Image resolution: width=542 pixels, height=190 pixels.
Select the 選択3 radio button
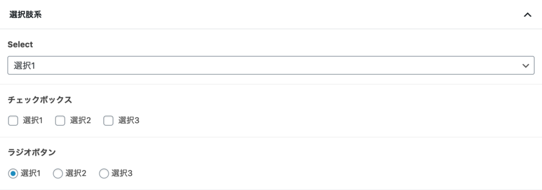click(104, 174)
